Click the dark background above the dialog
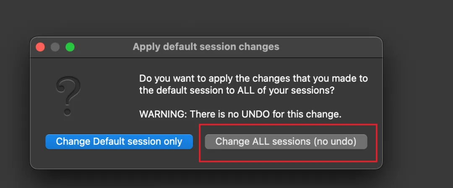The height and width of the screenshot is (188, 453). 210,17
